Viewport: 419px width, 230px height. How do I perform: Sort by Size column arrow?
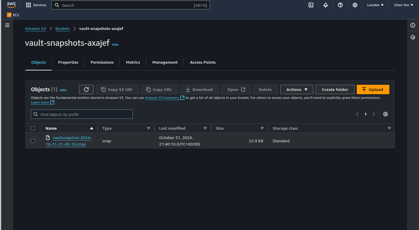tap(262, 128)
